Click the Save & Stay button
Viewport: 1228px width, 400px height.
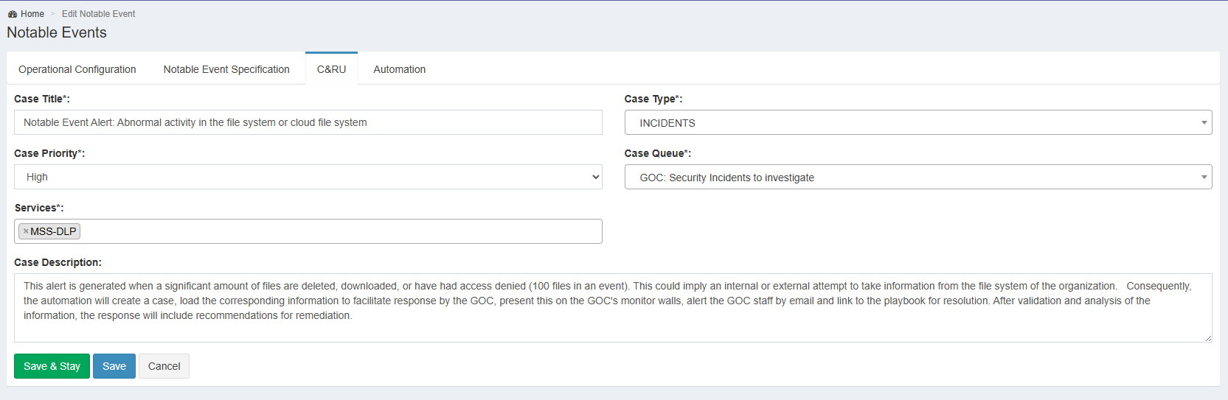pyautogui.click(x=52, y=366)
